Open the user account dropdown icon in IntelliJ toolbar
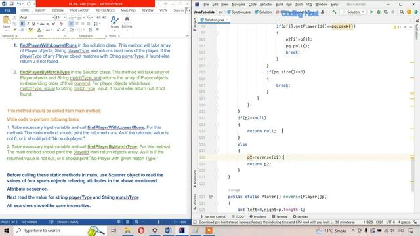 coord(324,12)
